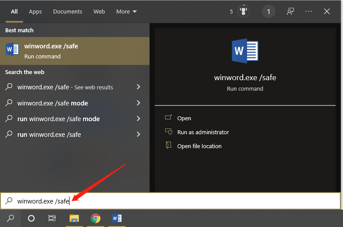Click the large Word icon in preview pane
This screenshot has width=343, height=227.
point(245,51)
